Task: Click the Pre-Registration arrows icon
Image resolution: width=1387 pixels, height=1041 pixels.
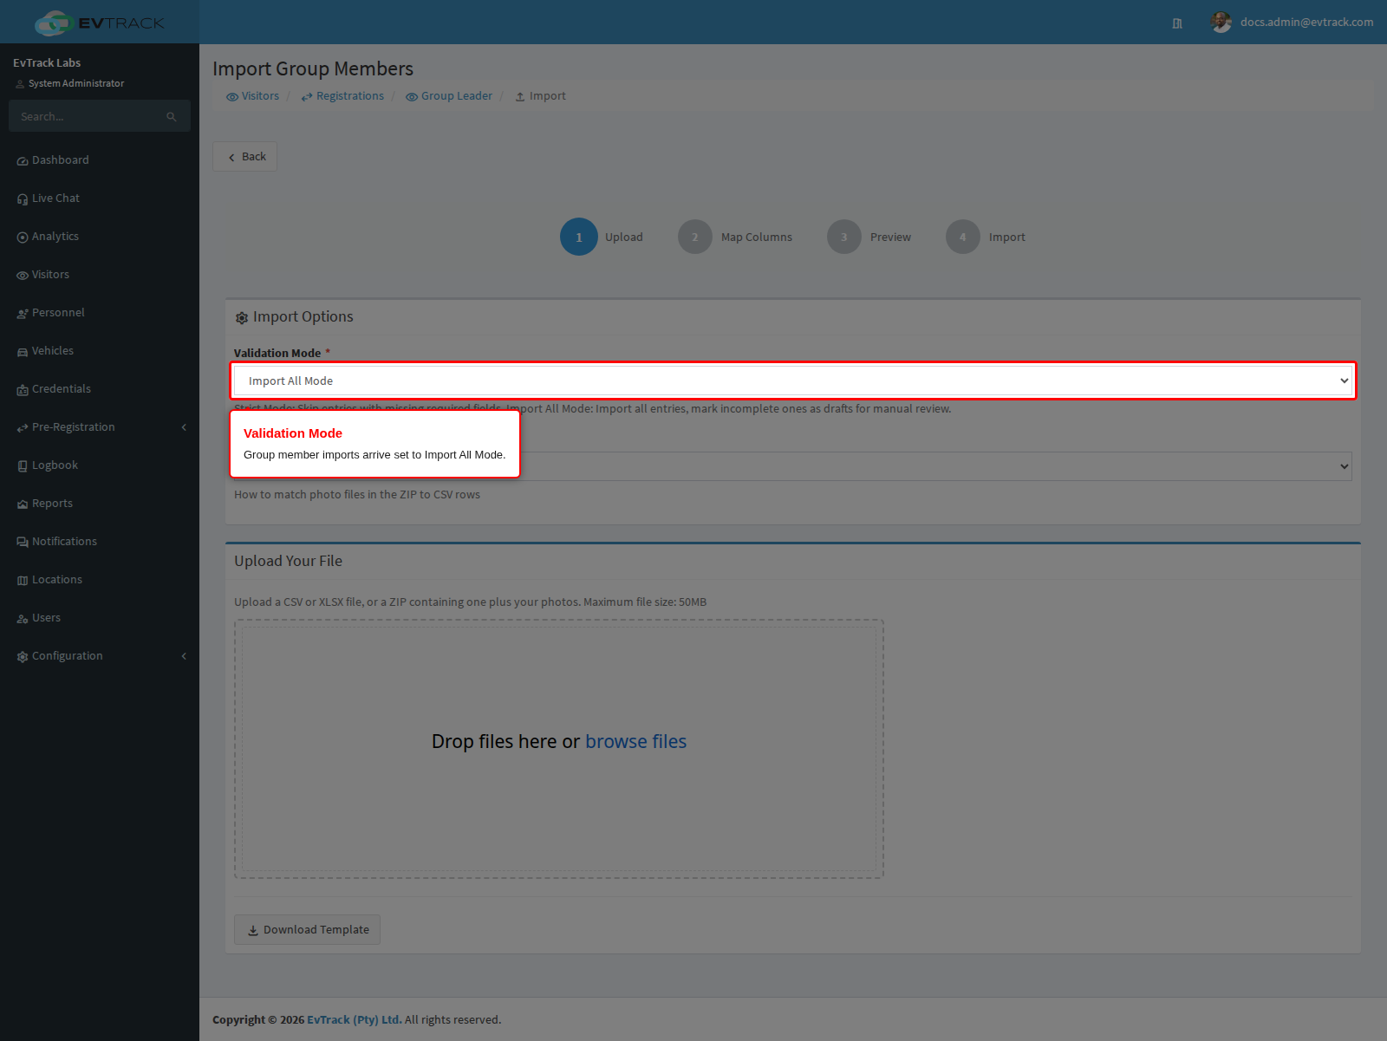Action: click(x=23, y=428)
